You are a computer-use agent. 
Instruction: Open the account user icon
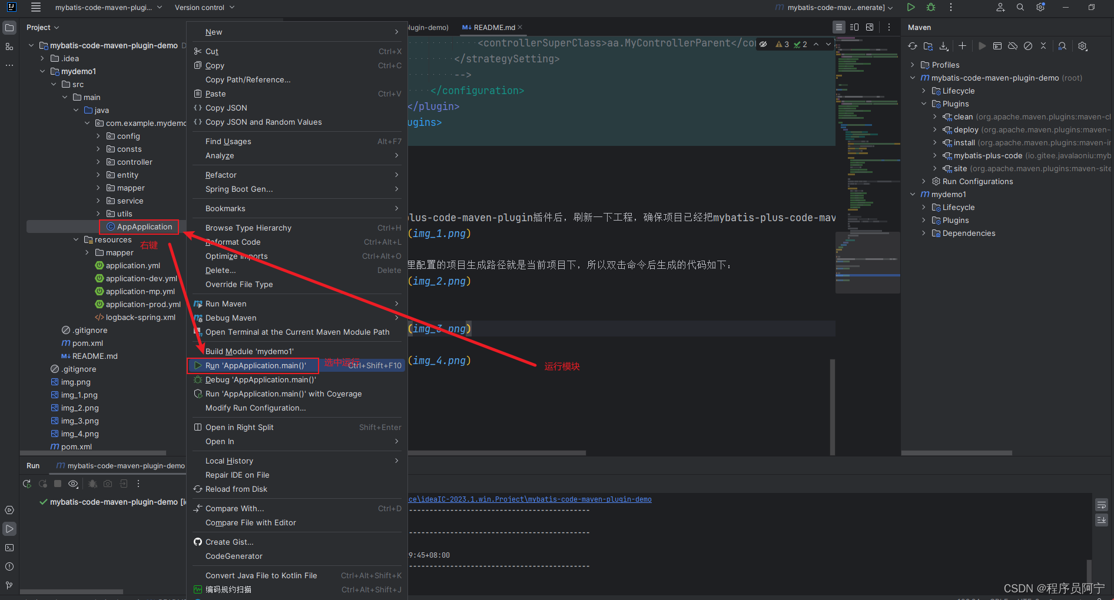click(x=1000, y=7)
